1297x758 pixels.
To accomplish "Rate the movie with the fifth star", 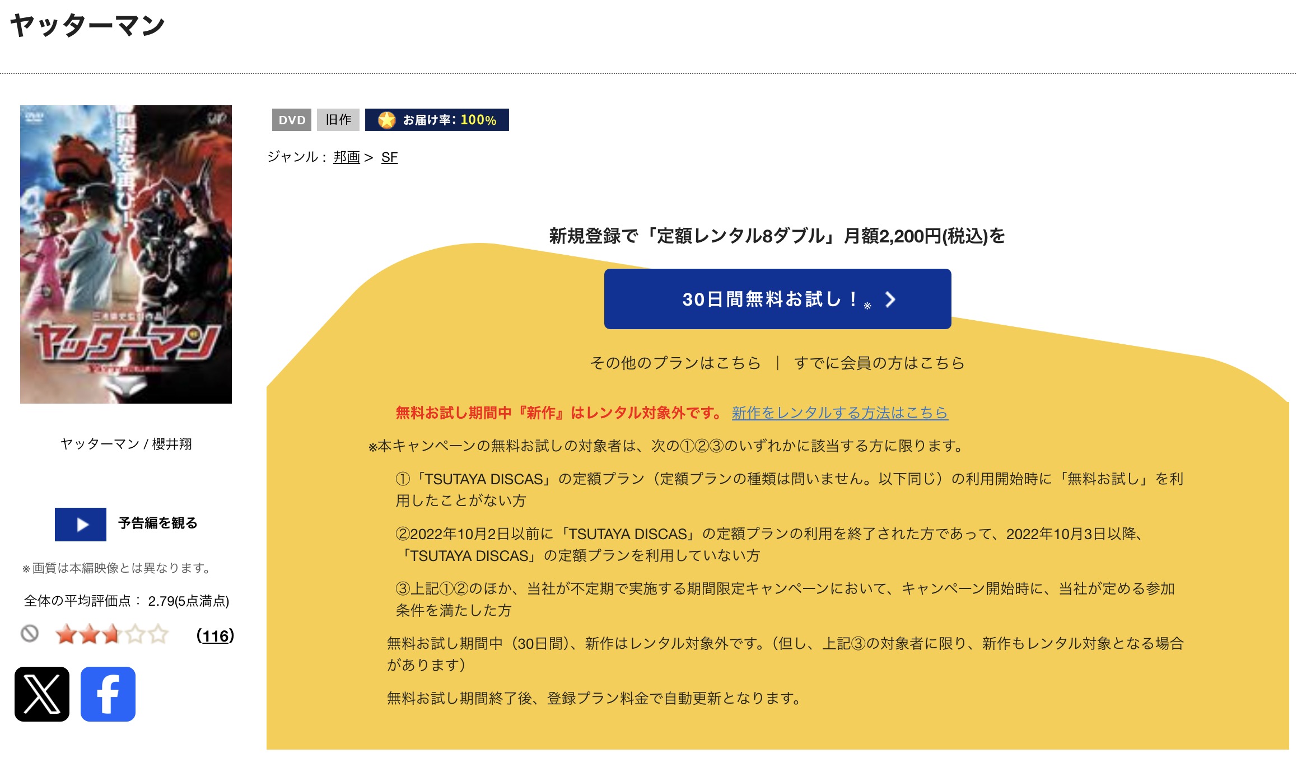I will [158, 634].
